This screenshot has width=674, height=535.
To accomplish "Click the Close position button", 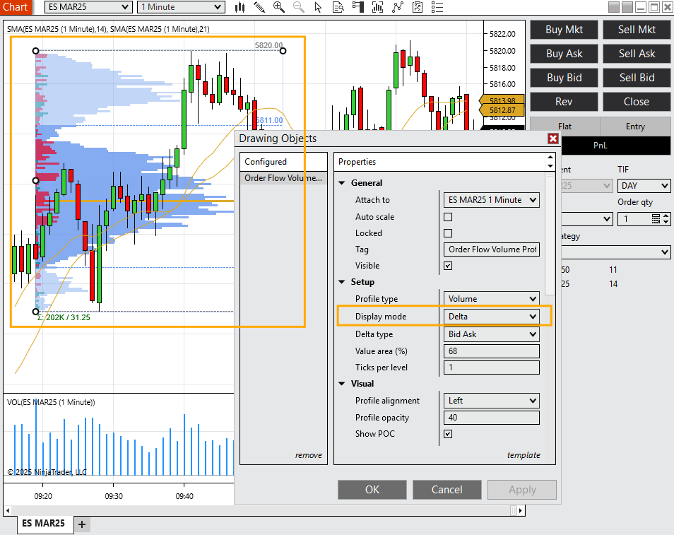I will 637,102.
